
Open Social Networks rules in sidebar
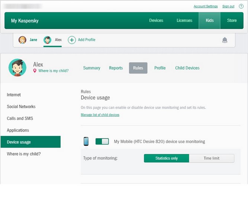pos(21,107)
